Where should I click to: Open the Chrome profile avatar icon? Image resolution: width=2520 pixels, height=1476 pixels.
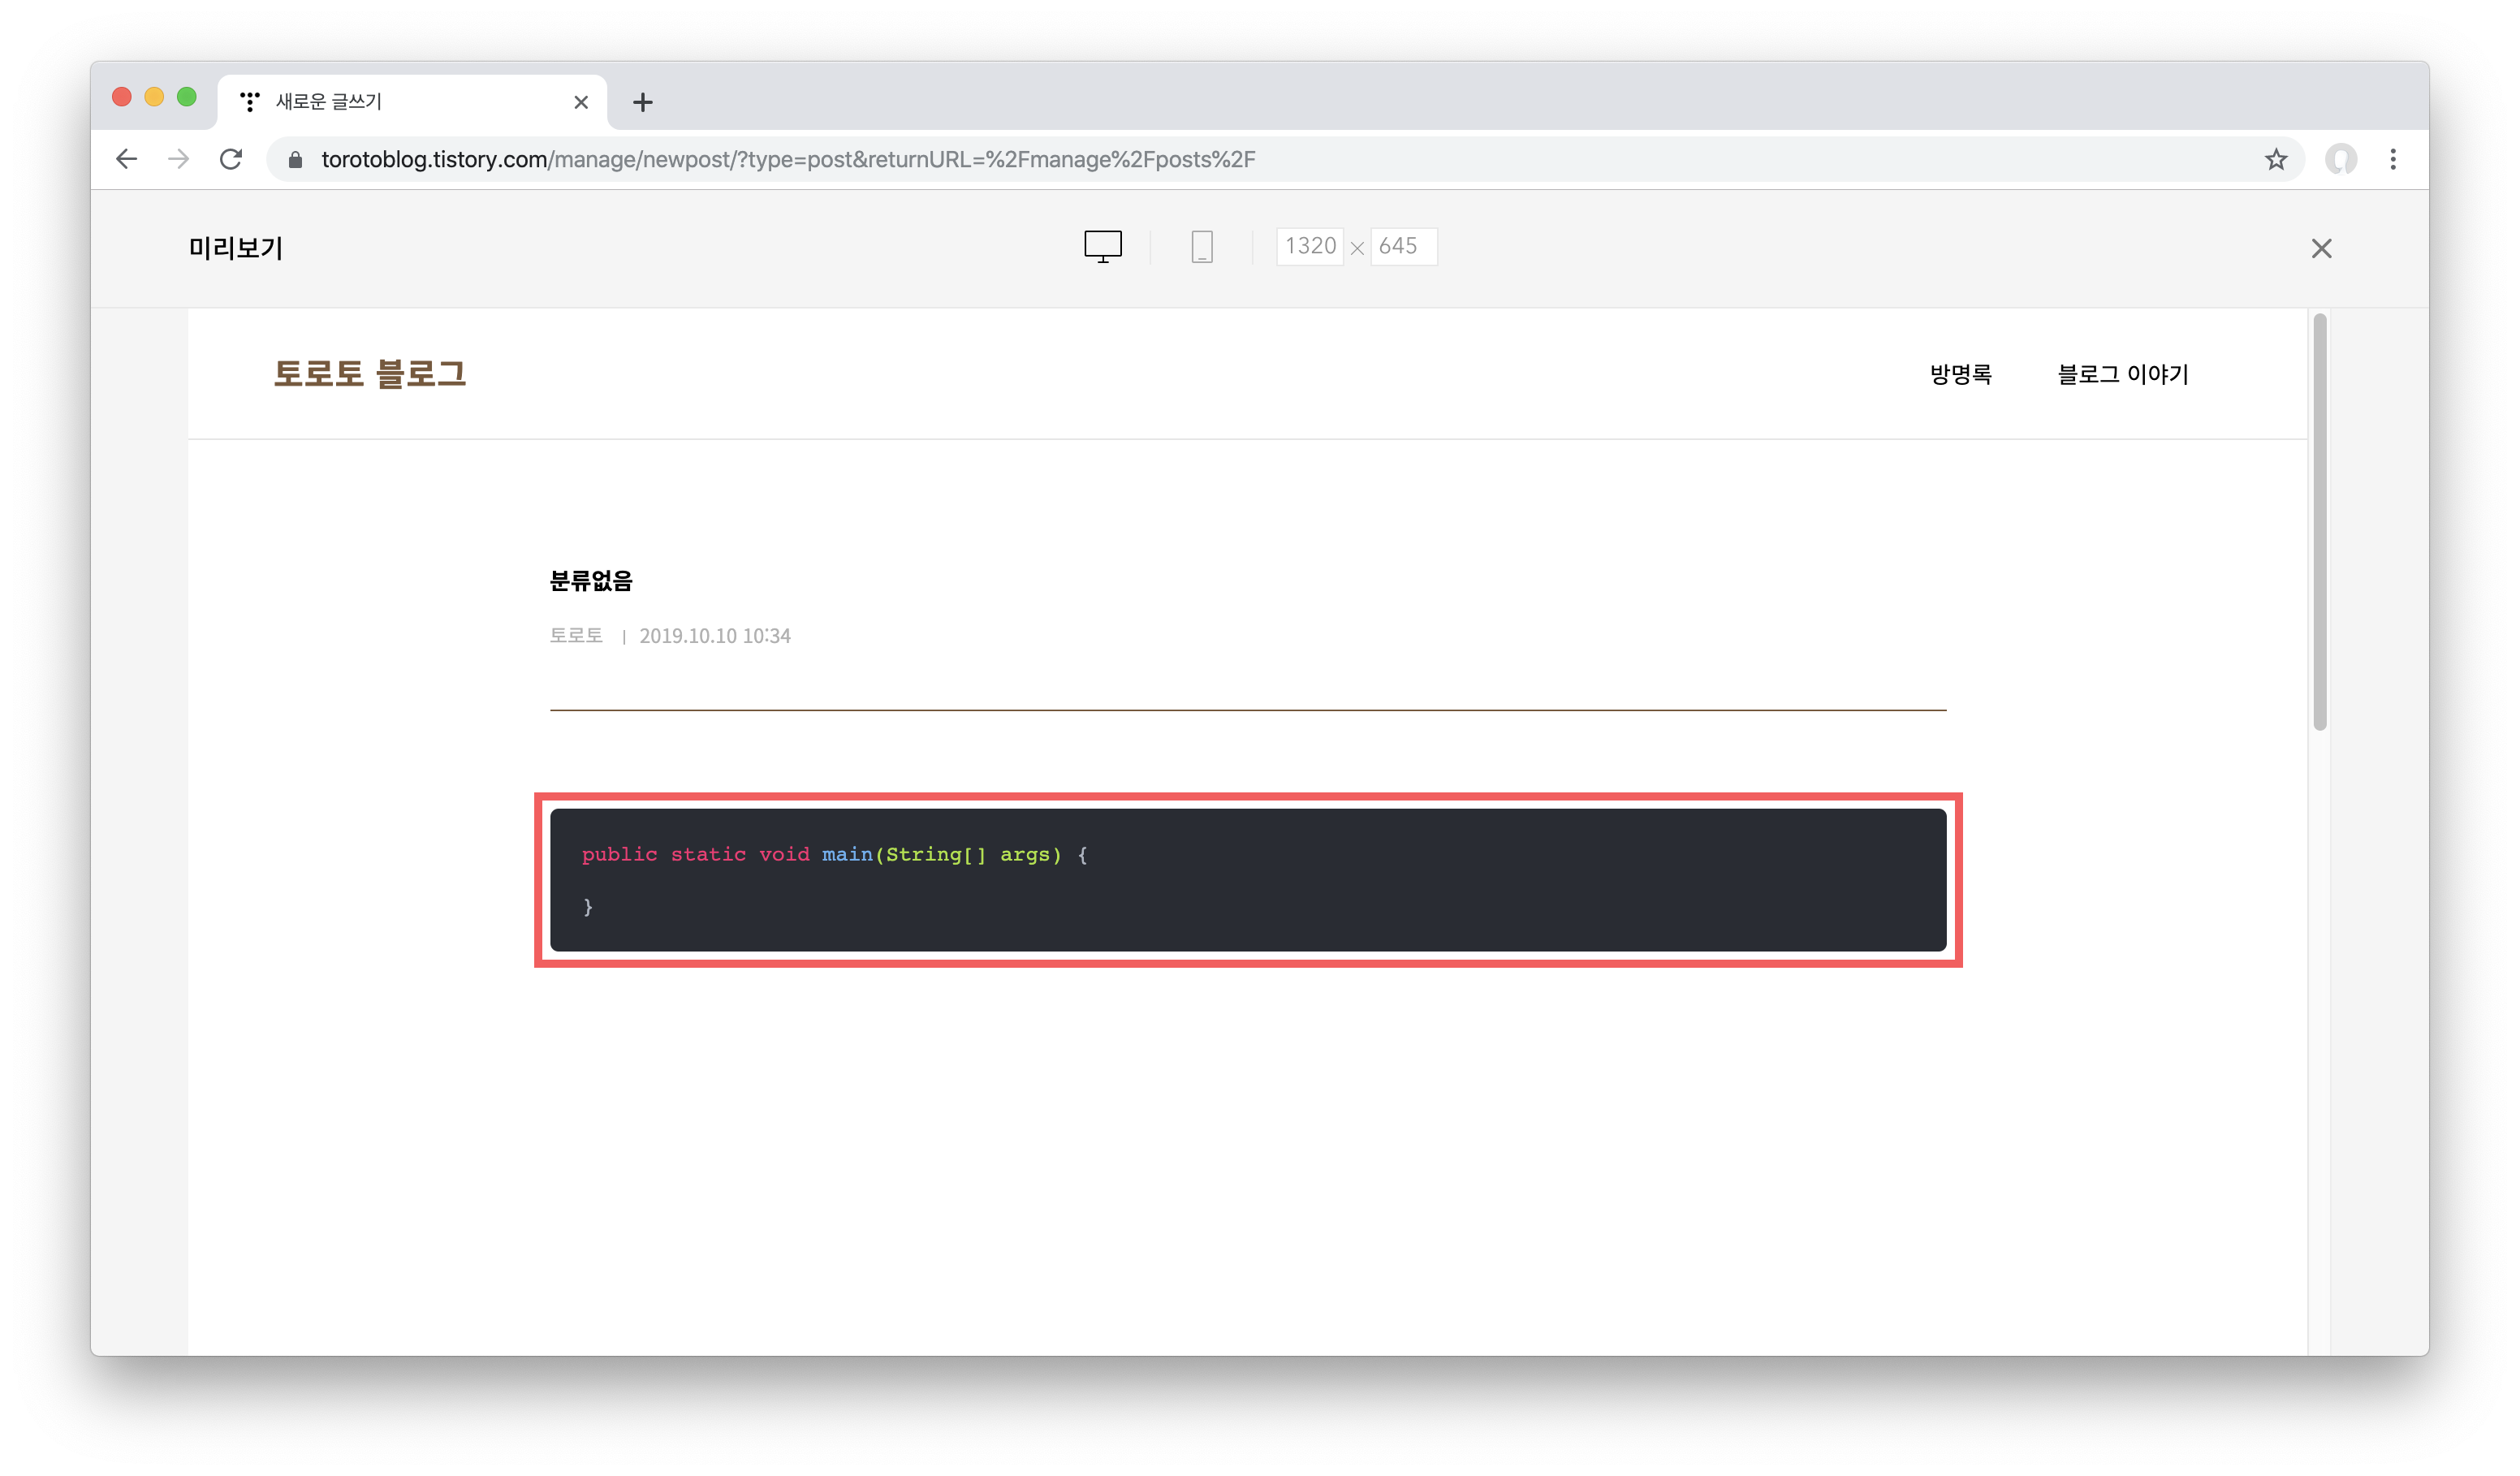point(2340,159)
